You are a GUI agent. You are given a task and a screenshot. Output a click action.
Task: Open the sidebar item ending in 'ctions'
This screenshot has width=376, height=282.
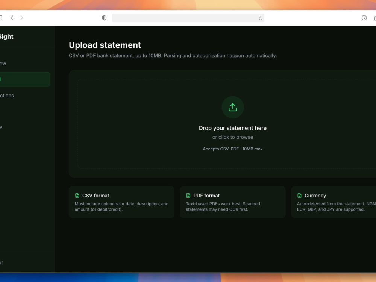click(x=7, y=96)
